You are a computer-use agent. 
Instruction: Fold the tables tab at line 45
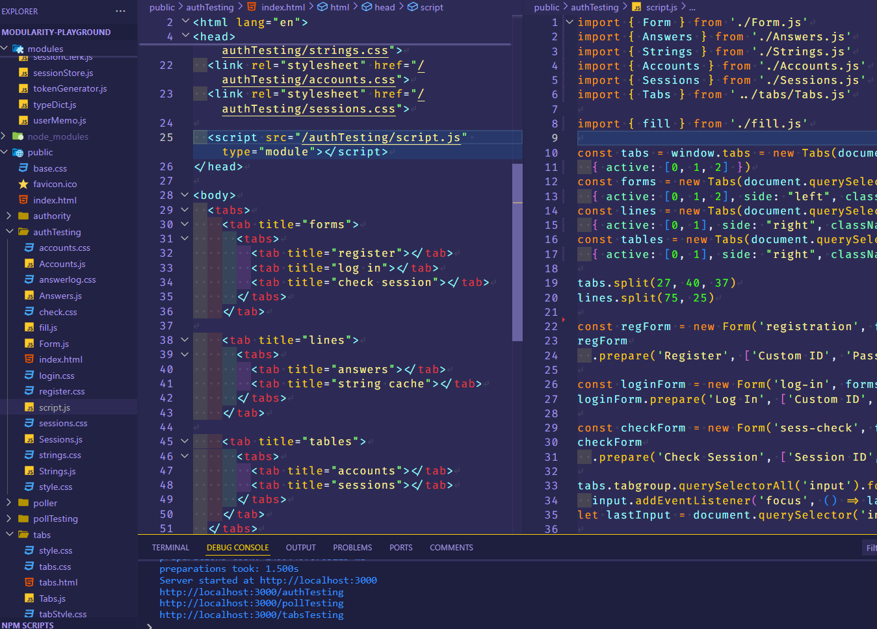coord(185,441)
